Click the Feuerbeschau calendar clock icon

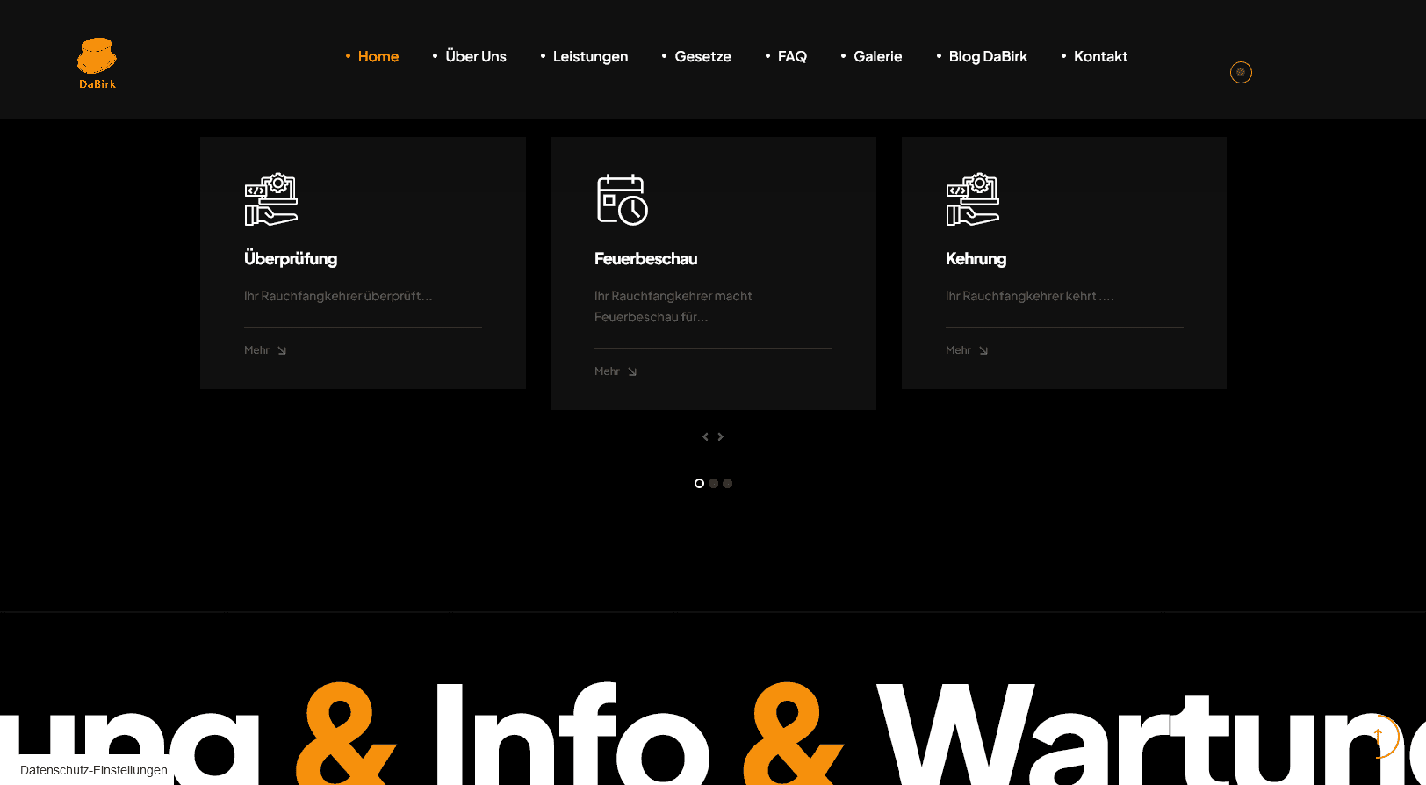(x=622, y=199)
